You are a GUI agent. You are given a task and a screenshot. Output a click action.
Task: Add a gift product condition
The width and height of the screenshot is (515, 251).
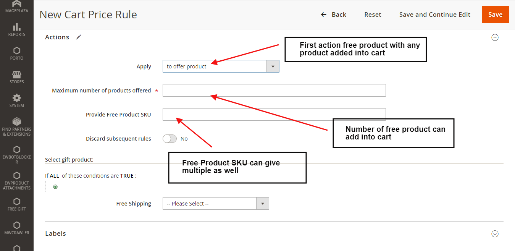coord(55,187)
